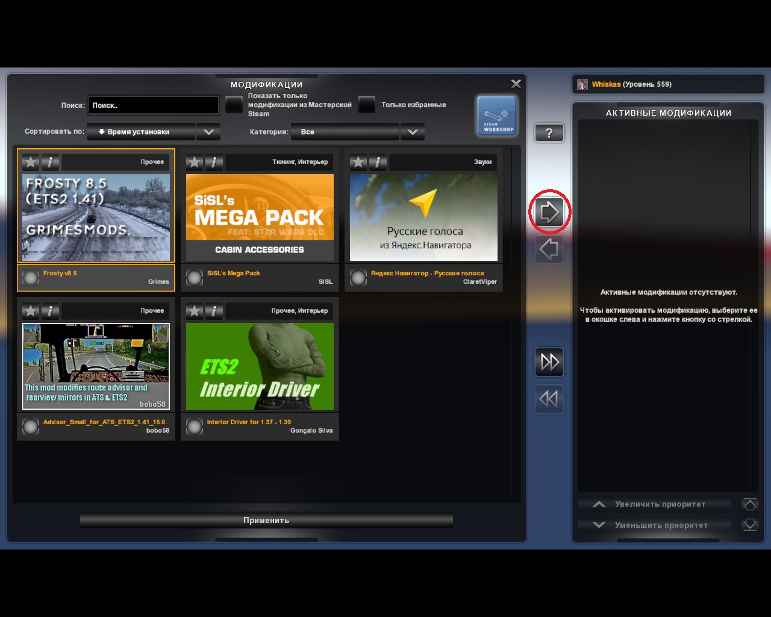771x617 pixels.
Task: Open the sort by Время установки dropdown
Action: (141, 132)
